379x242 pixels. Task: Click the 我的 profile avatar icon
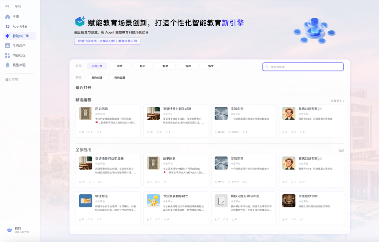(9, 230)
